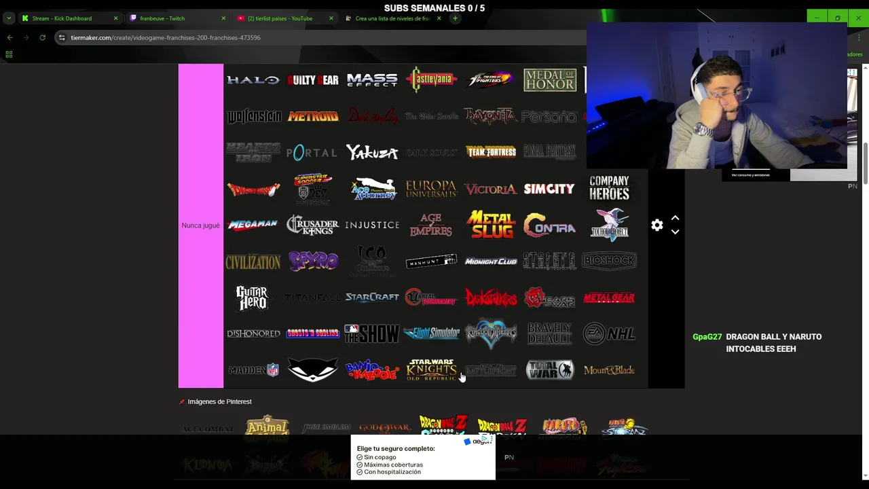Image resolution: width=869 pixels, height=489 pixels.
Task: Open a new browser tab
Action: pyautogui.click(x=455, y=18)
